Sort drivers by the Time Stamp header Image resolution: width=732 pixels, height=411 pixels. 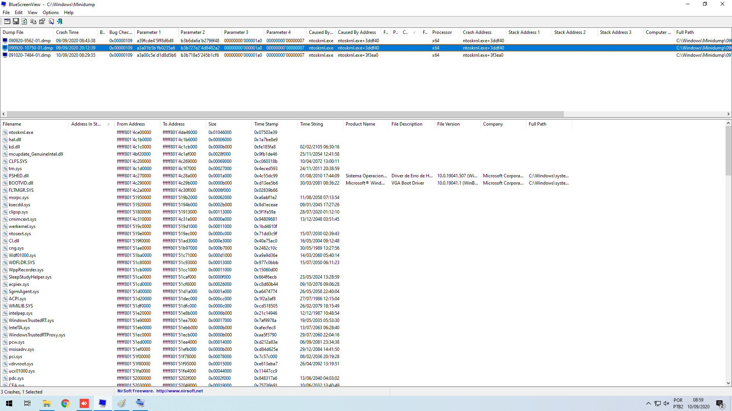point(274,124)
